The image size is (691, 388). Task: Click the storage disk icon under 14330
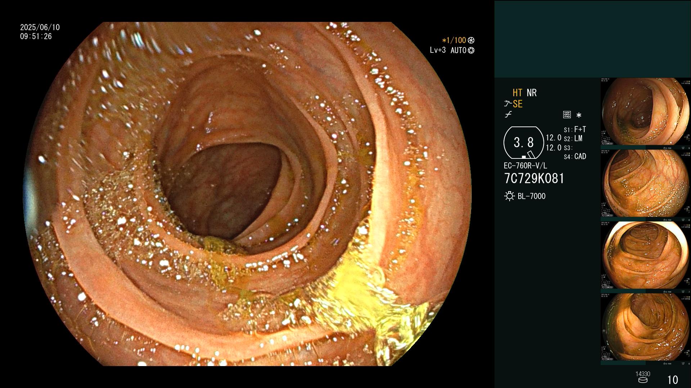(643, 380)
